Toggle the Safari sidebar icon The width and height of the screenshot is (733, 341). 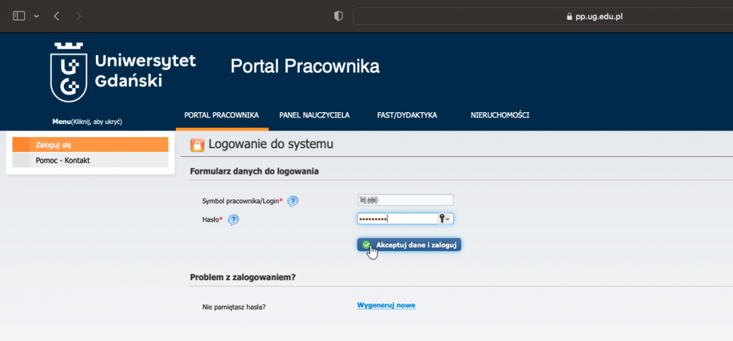tap(19, 15)
